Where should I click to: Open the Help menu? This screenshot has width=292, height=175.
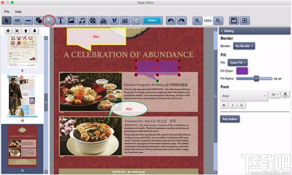[18, 12]
